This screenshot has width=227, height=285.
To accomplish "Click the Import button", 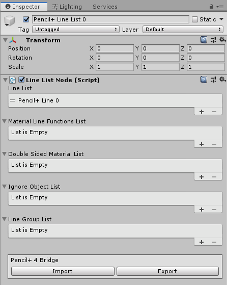I will click(x=63, y=271).
